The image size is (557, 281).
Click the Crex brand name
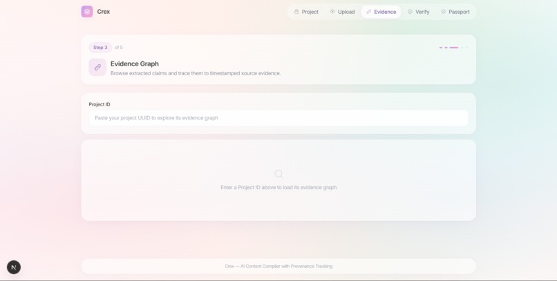pyautogui.click(x=104, y=12)
